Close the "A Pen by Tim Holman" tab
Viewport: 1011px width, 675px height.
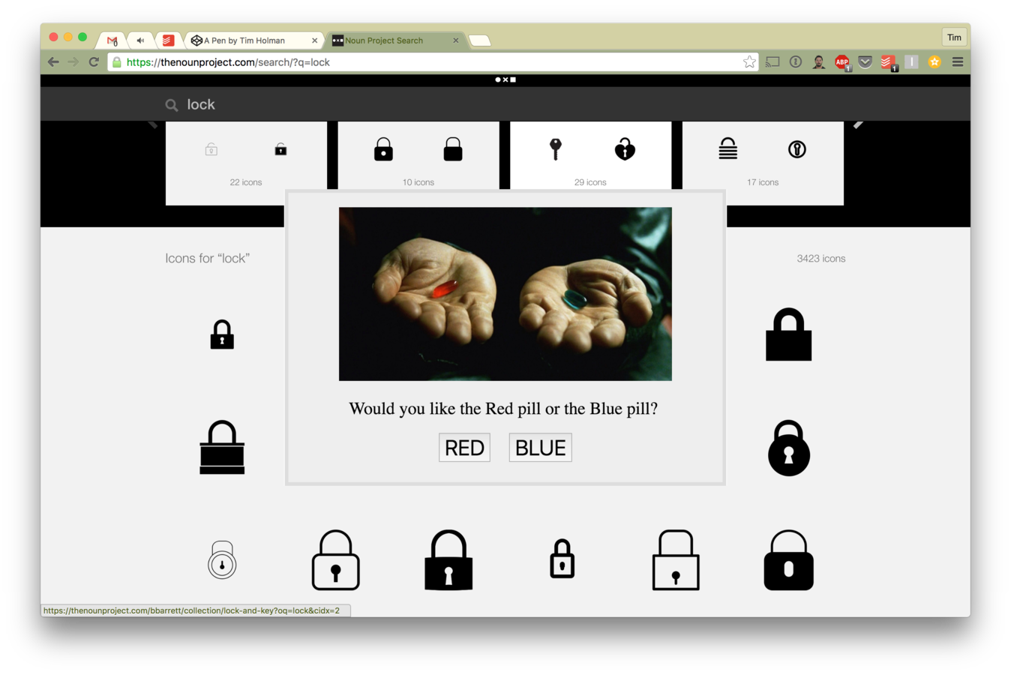point(314,40)
